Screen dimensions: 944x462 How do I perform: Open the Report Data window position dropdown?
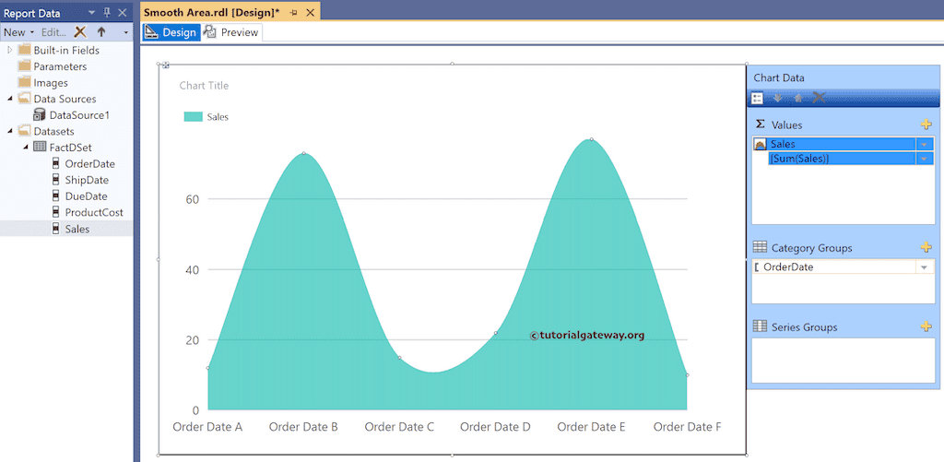pyautogui.click(x=91, y=13)
